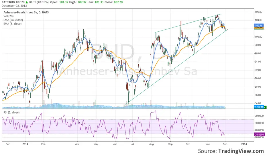Click the Dec label just before 2014
Screen dimensions: 267x157
pyautogui.click(x=225, y=144)
